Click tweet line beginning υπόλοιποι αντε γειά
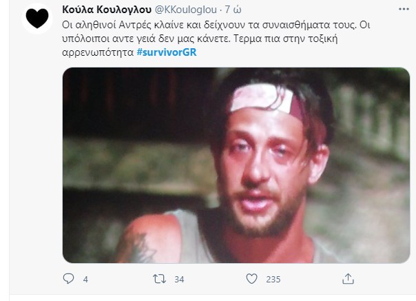The width and height of the screenshot is (416, 301). [200, 39]
